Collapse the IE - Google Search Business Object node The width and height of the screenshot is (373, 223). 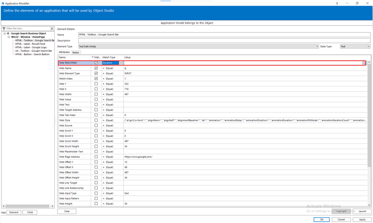(4, 34)
